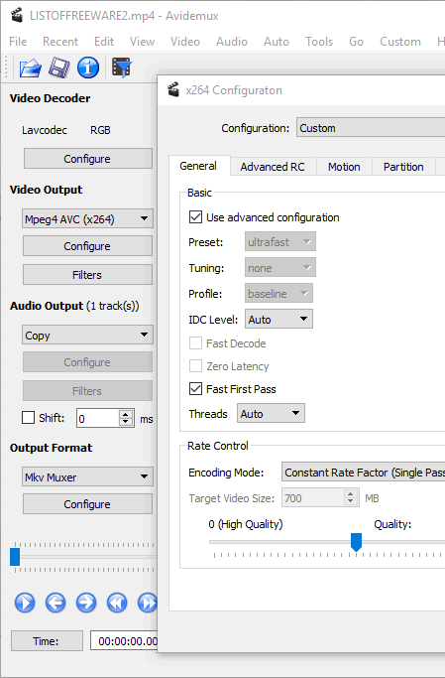The width and height of the screenshot is (445, 678).
Task: Switch to the Advanced RC tab
Action: tap(273, 167)
